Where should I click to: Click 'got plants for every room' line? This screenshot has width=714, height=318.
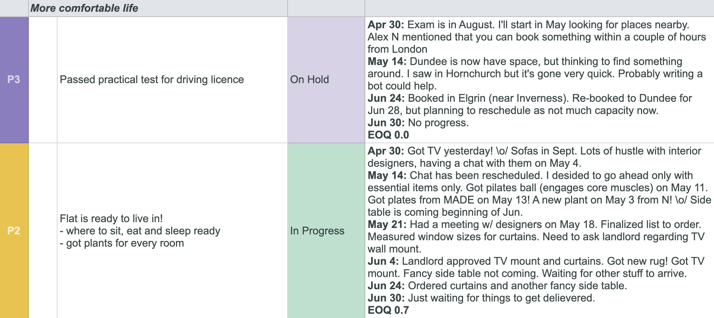[122, 243]
